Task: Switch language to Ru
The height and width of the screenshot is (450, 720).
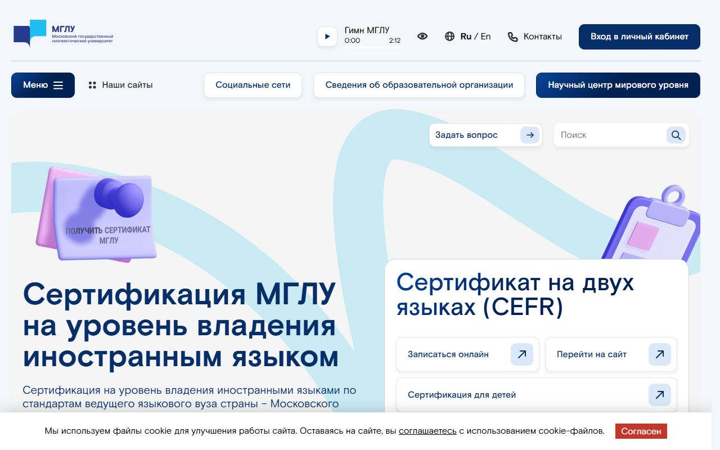Action: 466,37
